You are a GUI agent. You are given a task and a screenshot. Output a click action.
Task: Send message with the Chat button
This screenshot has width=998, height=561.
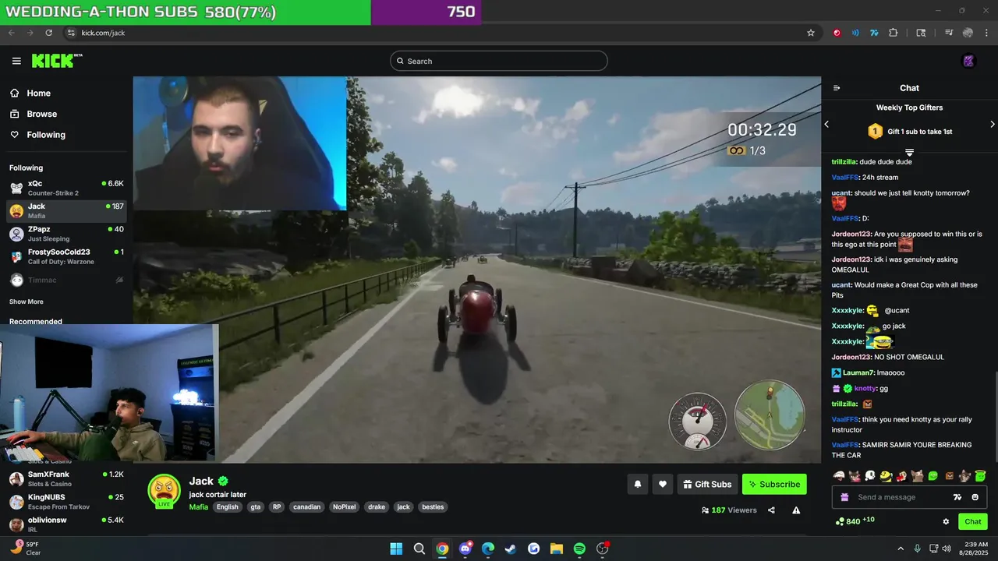tap(973, 521)
